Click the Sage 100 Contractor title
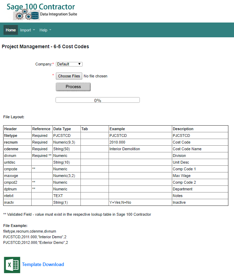The width and height of the screenshot is (234, 278). 41,7
